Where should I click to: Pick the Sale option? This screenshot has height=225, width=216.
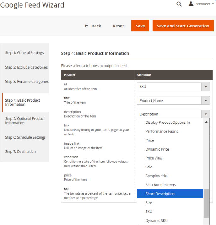[170, 167]
